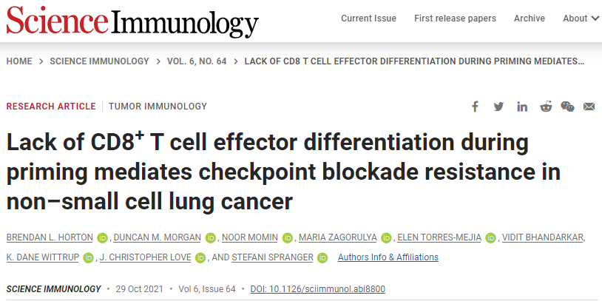Click the Science Immunology logo

(132, 21)
